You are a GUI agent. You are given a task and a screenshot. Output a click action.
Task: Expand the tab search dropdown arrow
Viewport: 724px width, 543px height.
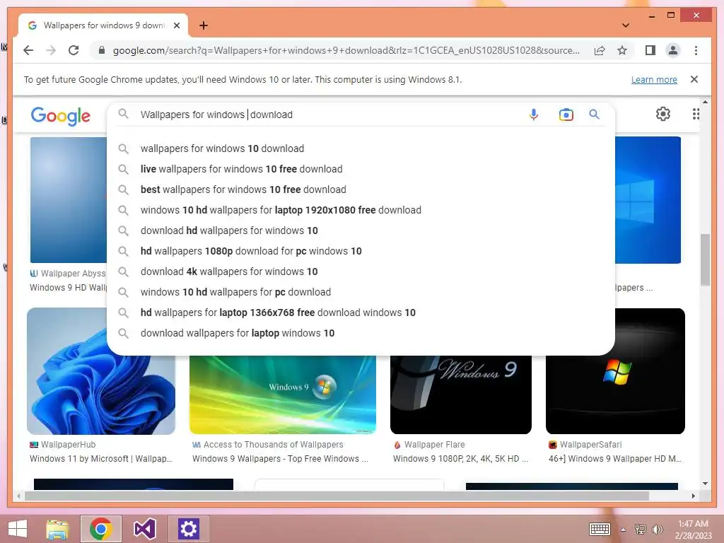pos(626,25)
